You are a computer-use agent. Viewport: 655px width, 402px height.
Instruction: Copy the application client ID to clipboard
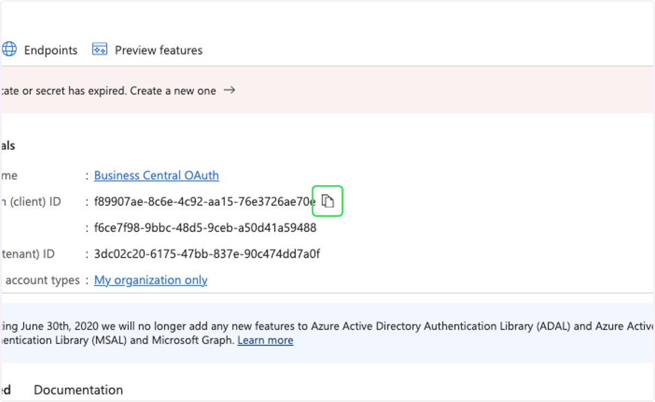coord(327,201)
